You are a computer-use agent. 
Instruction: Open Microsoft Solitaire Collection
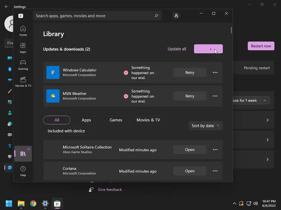click(x=190, y=150)
